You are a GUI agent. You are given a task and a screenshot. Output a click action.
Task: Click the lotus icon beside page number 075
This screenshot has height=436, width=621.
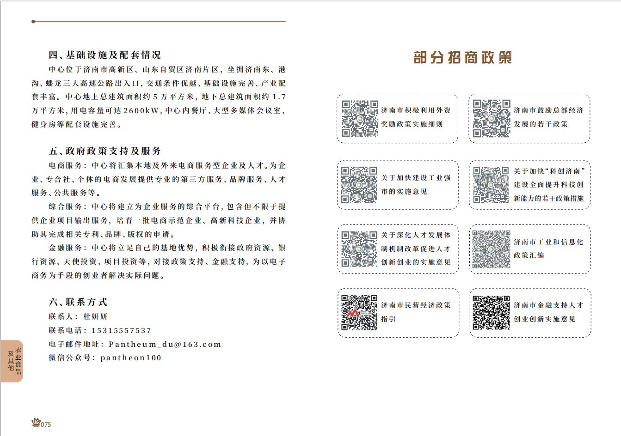point(36,423)
